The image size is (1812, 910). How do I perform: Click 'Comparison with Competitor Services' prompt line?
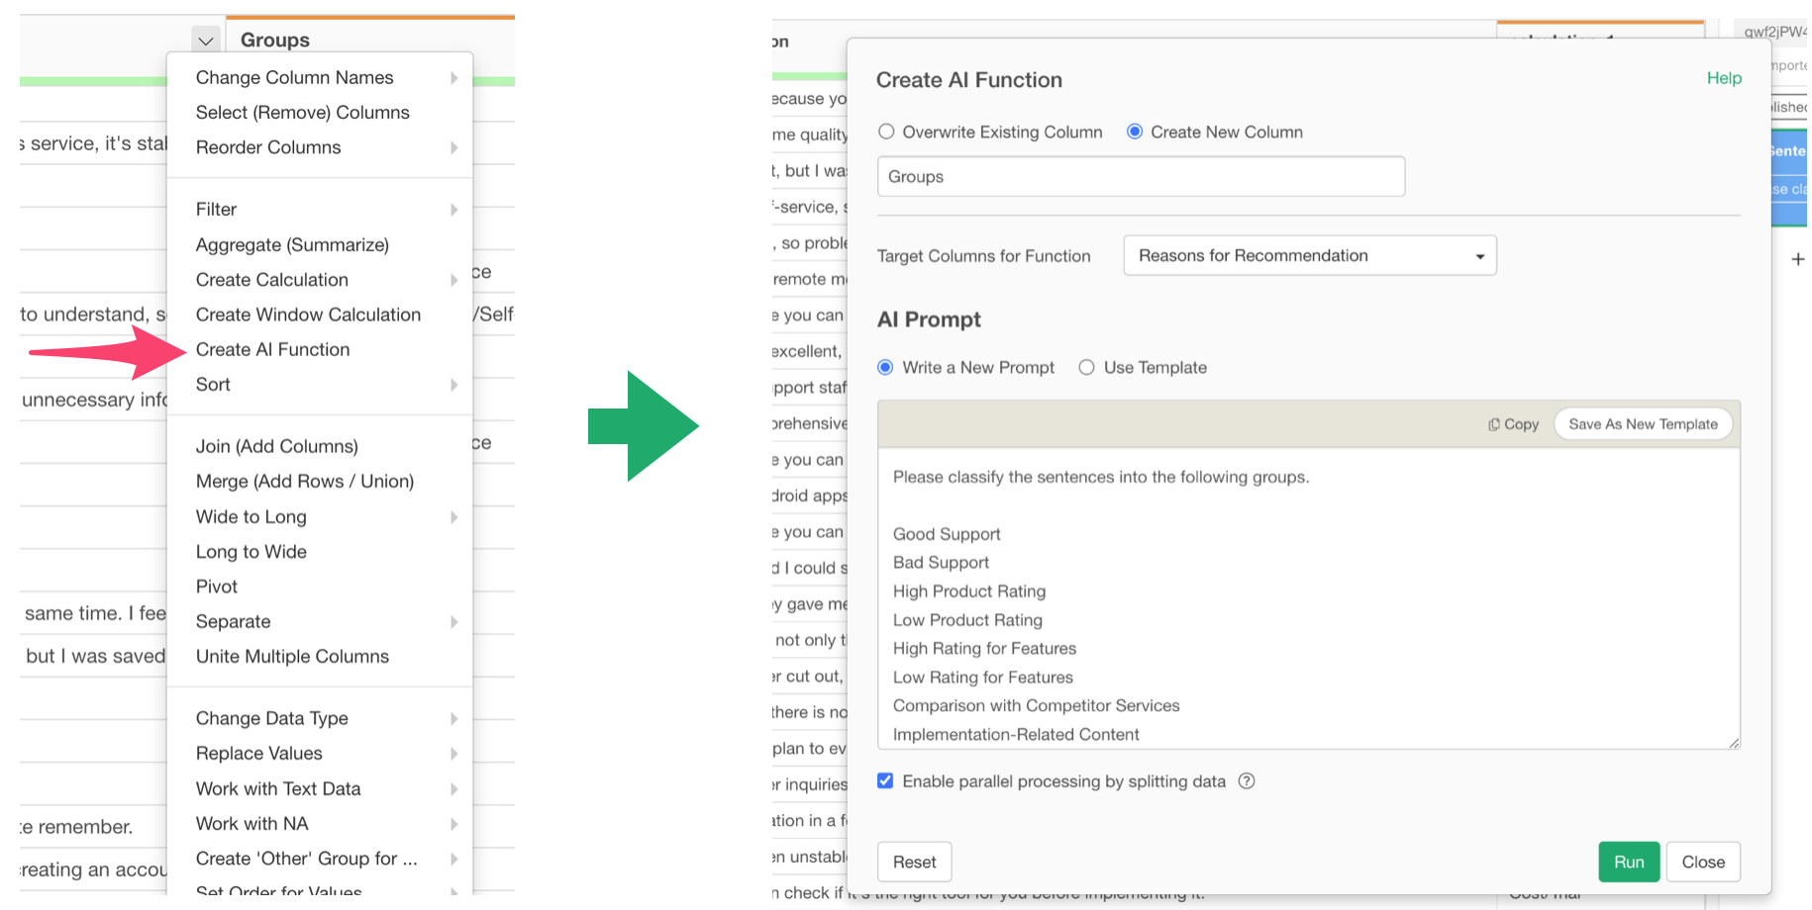coord(1037,706)
